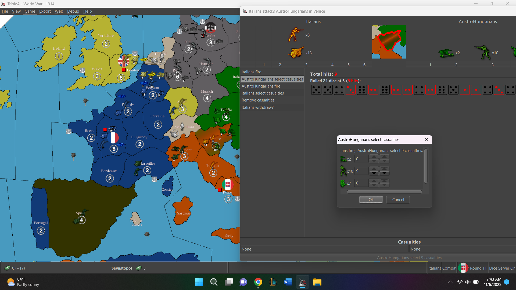Click the artillery x7 icon in casualties dialog

(343, 183)
